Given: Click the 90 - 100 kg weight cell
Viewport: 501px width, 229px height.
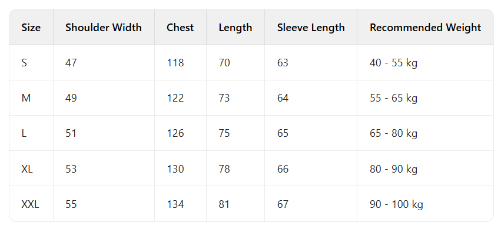Looking at the screenshot, I should pyautogui.click(x=397, y=204).
